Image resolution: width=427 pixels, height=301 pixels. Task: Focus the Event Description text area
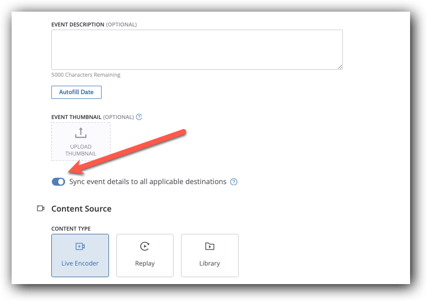[197, 49]
